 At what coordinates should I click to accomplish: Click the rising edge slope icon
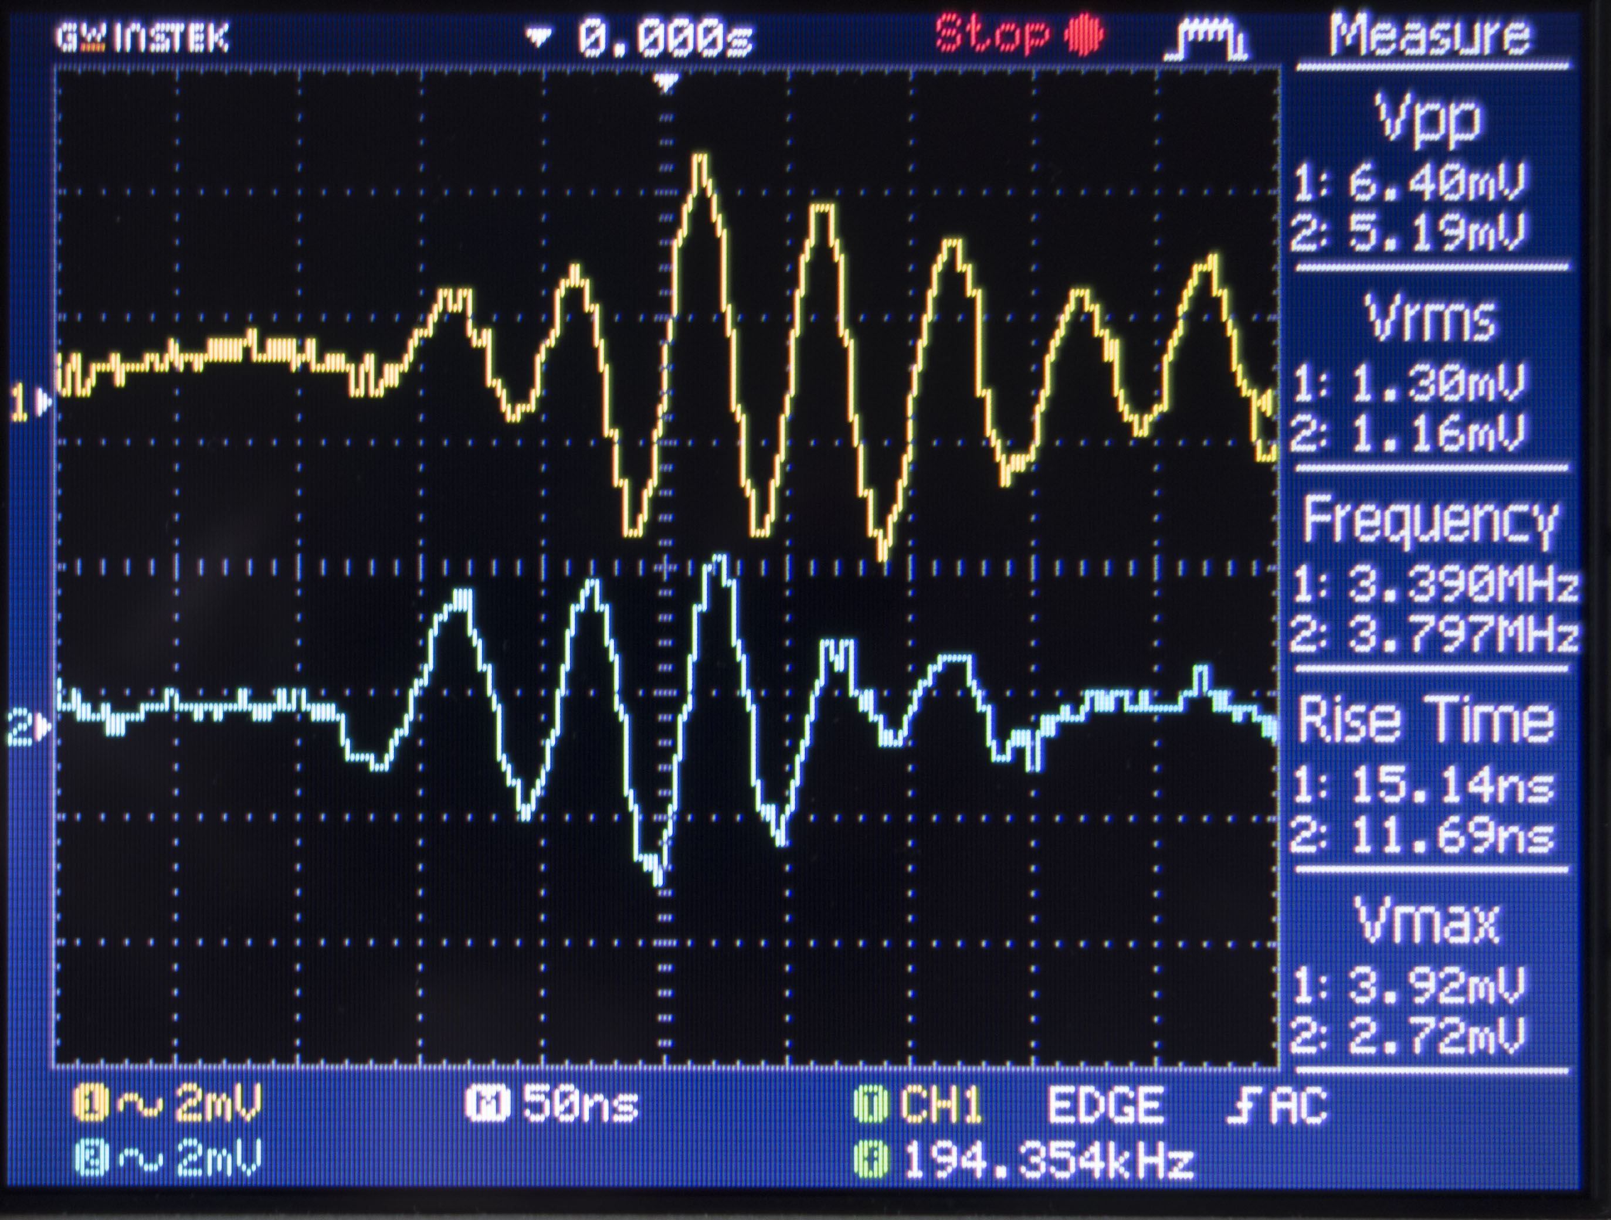pos(1243,1106)
